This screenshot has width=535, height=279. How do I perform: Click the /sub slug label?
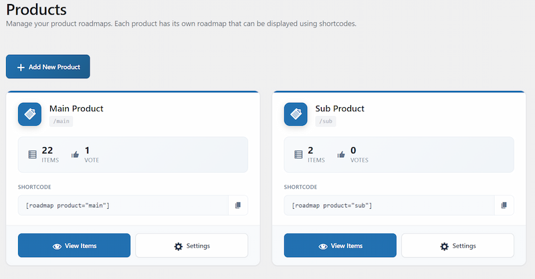click(326, 122)
